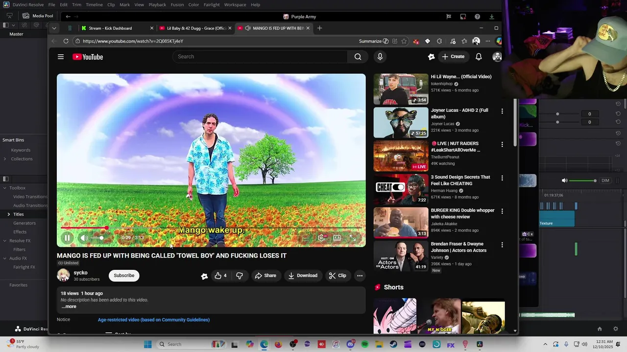Open a new browser tab with plus
This screenshot has height=352, width=627.
[319, 28]
